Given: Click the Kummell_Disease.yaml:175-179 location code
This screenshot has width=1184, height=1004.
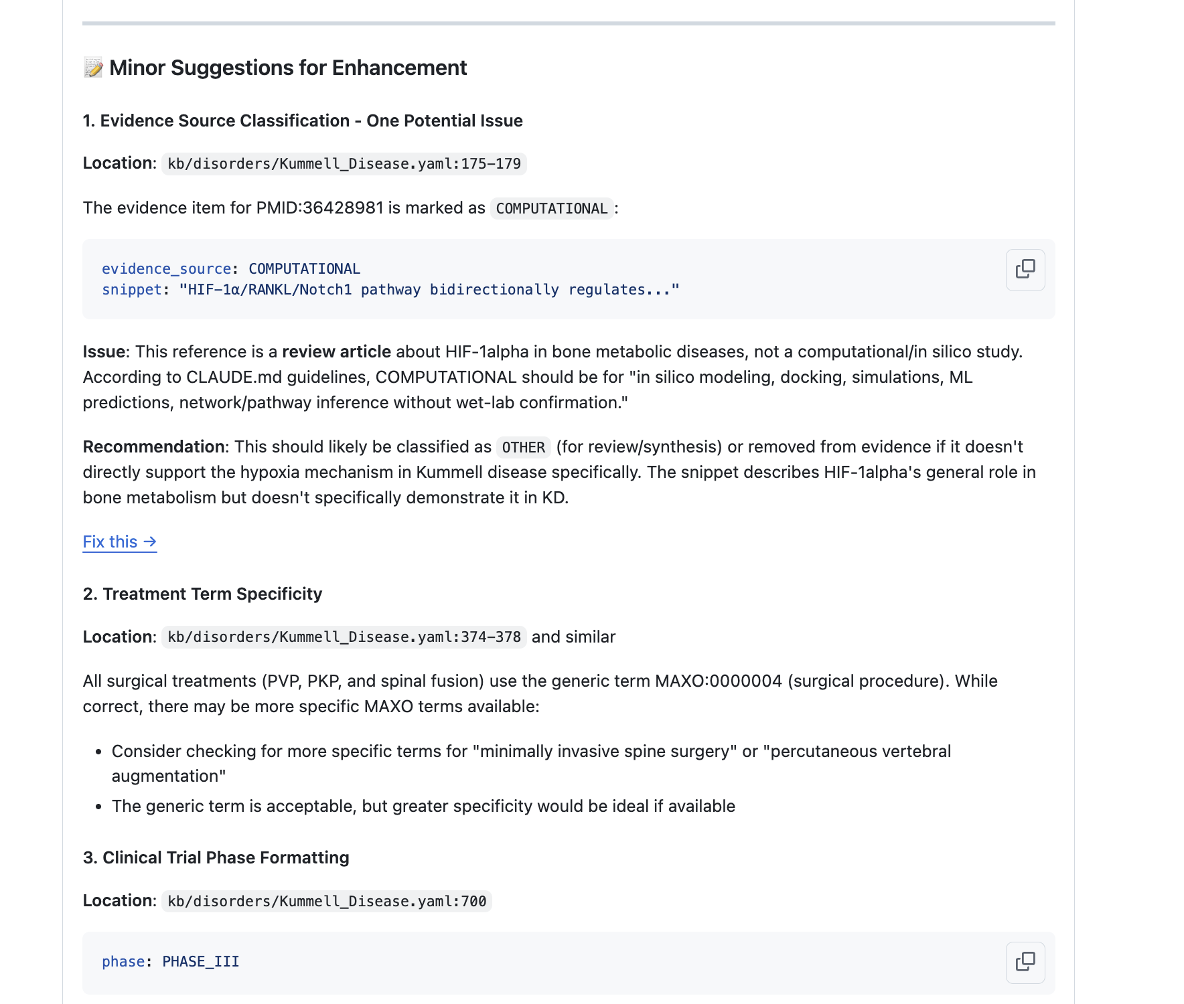Looking at the screenshot, I should tap(344, 164).
